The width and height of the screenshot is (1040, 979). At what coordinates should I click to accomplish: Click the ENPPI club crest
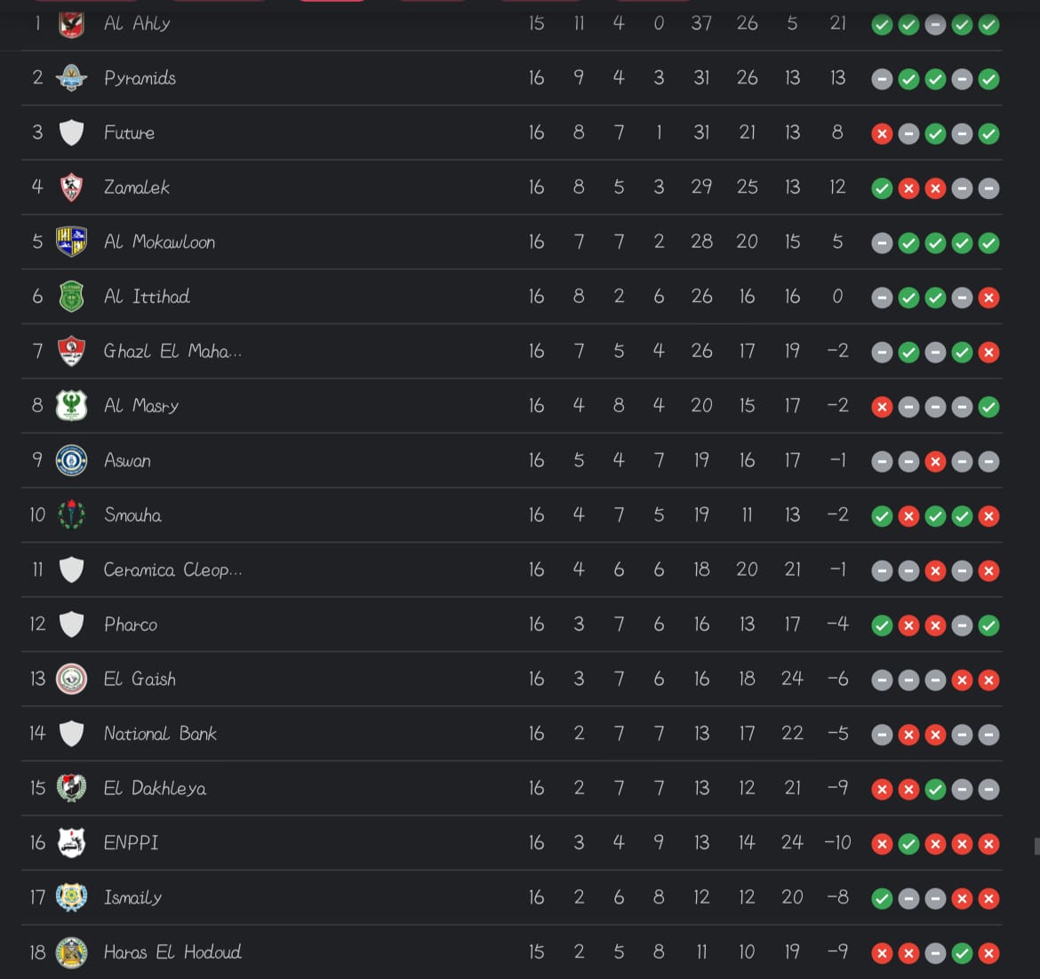pyautogui.click(x=71, y=842)
